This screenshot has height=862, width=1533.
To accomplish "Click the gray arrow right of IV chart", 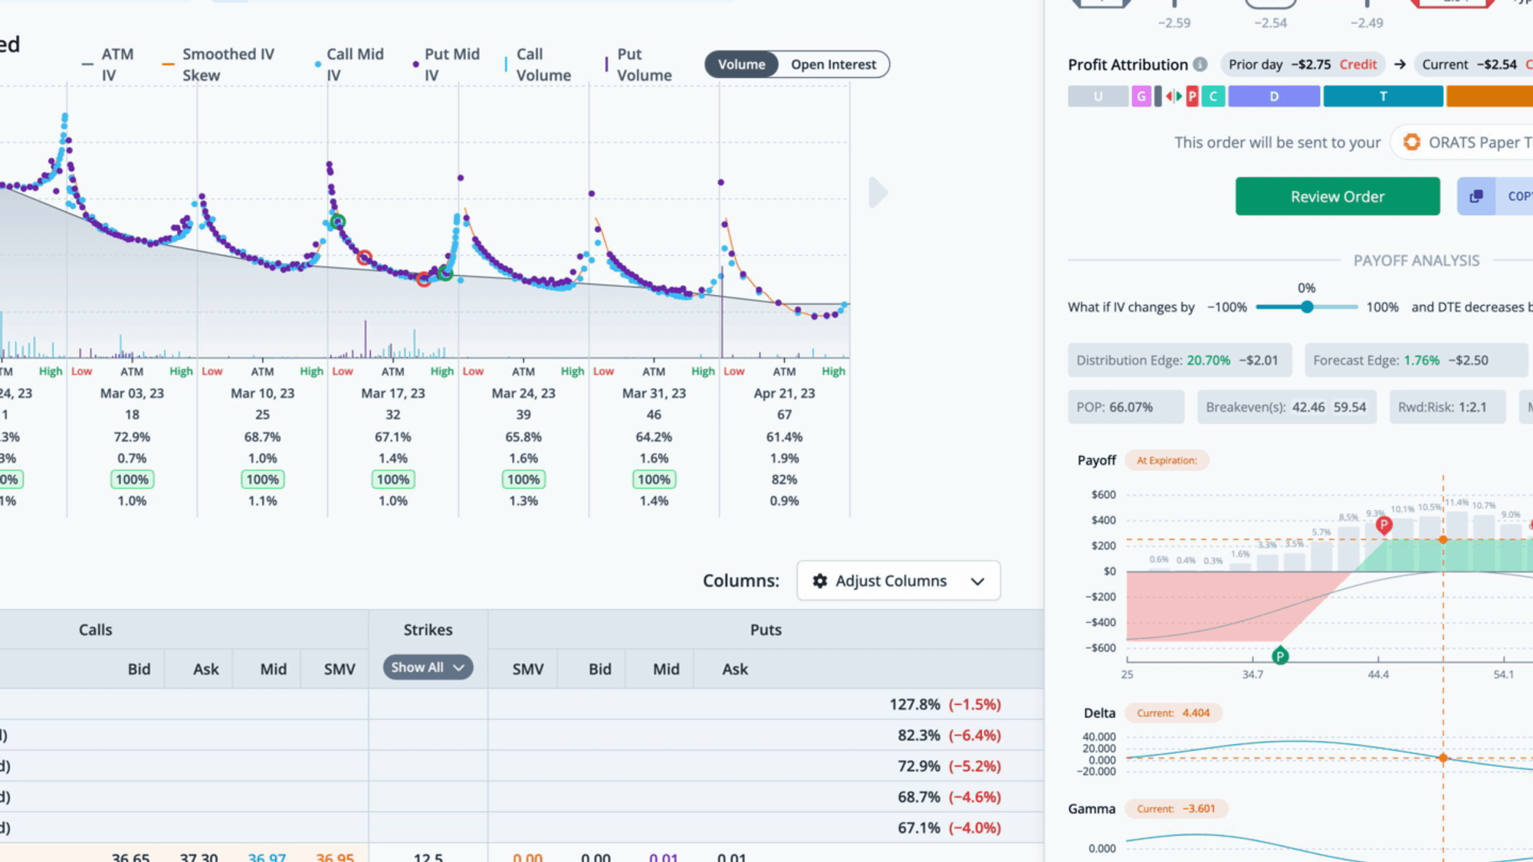I will (x=878, y=192).
